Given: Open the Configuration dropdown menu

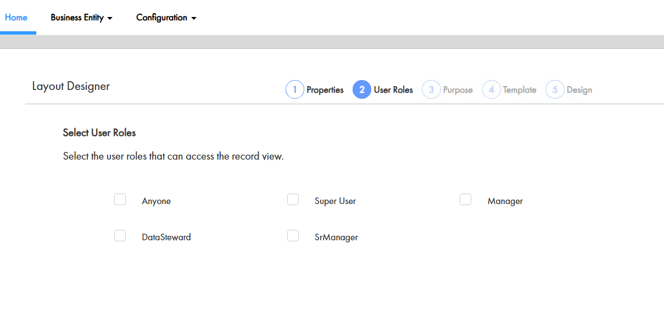Looking at the screenshot, I should coord(166,18).
